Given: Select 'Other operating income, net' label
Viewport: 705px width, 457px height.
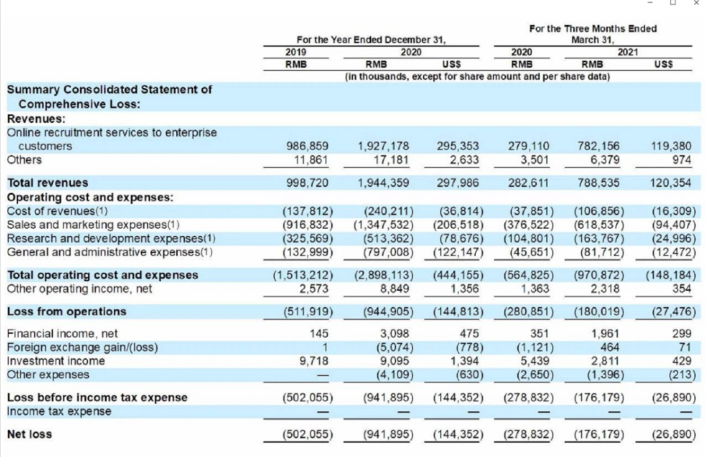Looking at the screenshot, I should 79,289.
